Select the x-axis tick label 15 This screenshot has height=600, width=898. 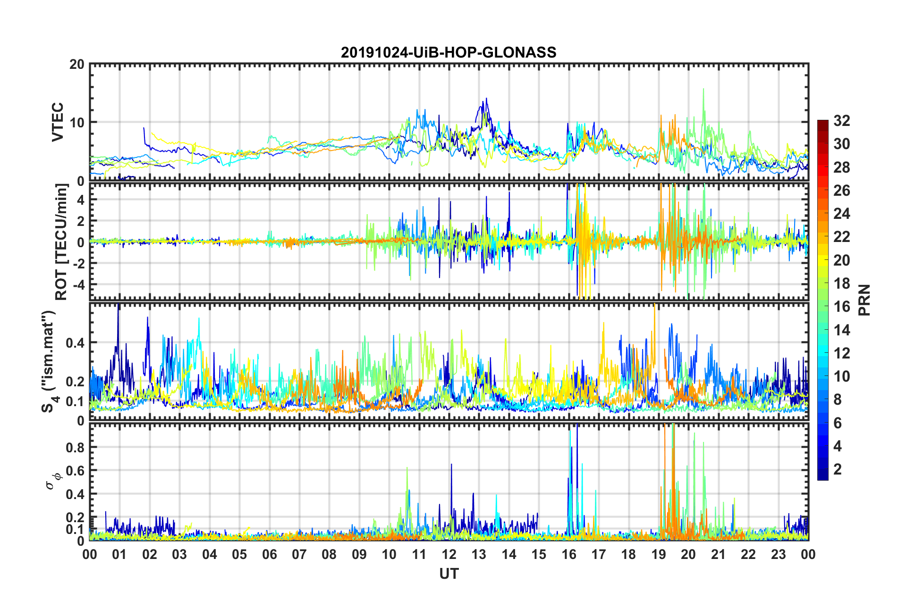pos(539,554)
